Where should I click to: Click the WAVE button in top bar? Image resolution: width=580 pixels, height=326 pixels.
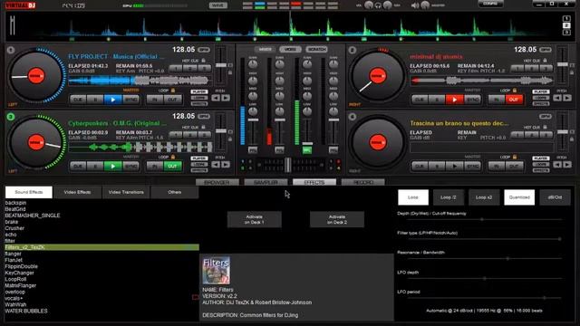tap(217, 5)
